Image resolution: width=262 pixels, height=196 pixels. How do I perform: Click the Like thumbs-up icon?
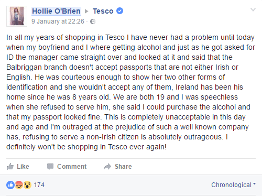(10, 167)
